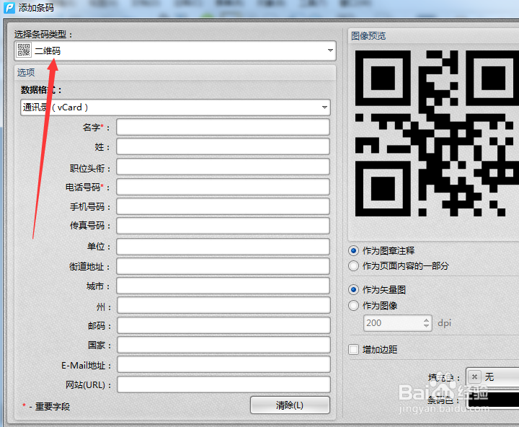Screen dimensions: 519x427
Task: Open the barcode type dropdown 二维码
Action: tap(175, 50)
